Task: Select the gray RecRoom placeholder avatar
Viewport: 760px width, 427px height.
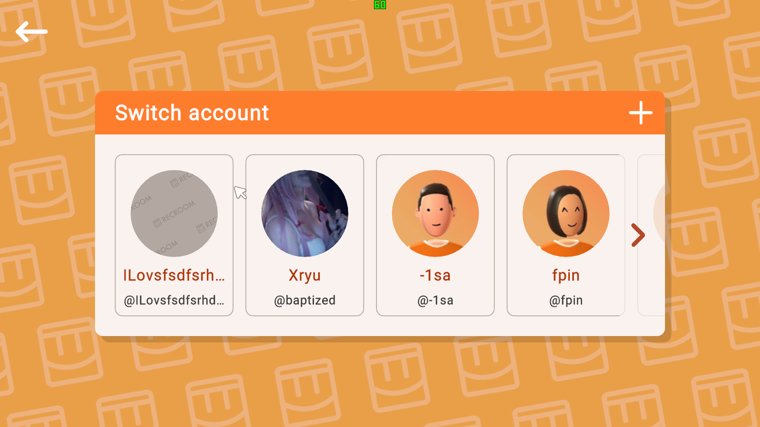Action: 174,213
